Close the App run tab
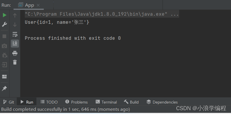231x114 pixels. point(38,5)
